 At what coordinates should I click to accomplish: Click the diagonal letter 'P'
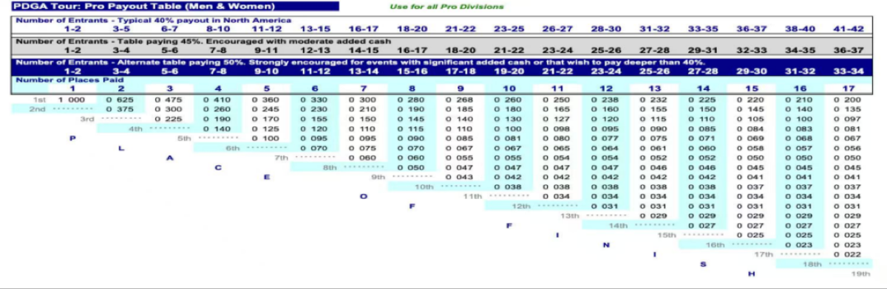pos(72,138)
